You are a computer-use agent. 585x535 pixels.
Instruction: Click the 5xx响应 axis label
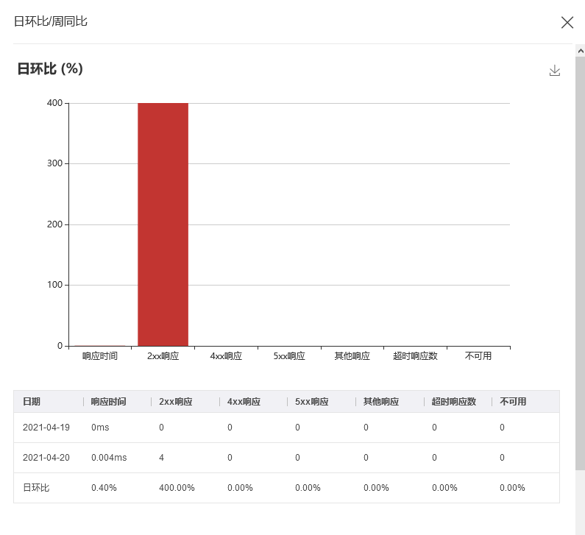(x=289, y=356)
